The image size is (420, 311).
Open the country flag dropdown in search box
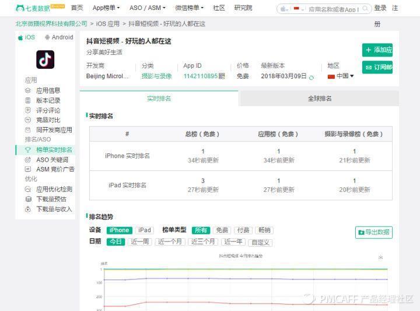point(299,9)
